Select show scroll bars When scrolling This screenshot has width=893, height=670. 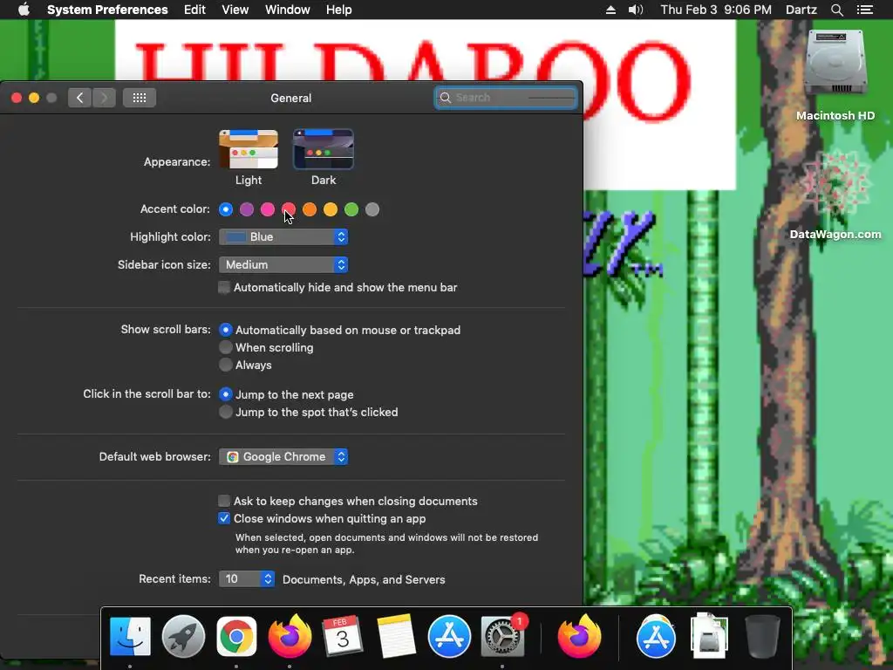tap(226, 347)
